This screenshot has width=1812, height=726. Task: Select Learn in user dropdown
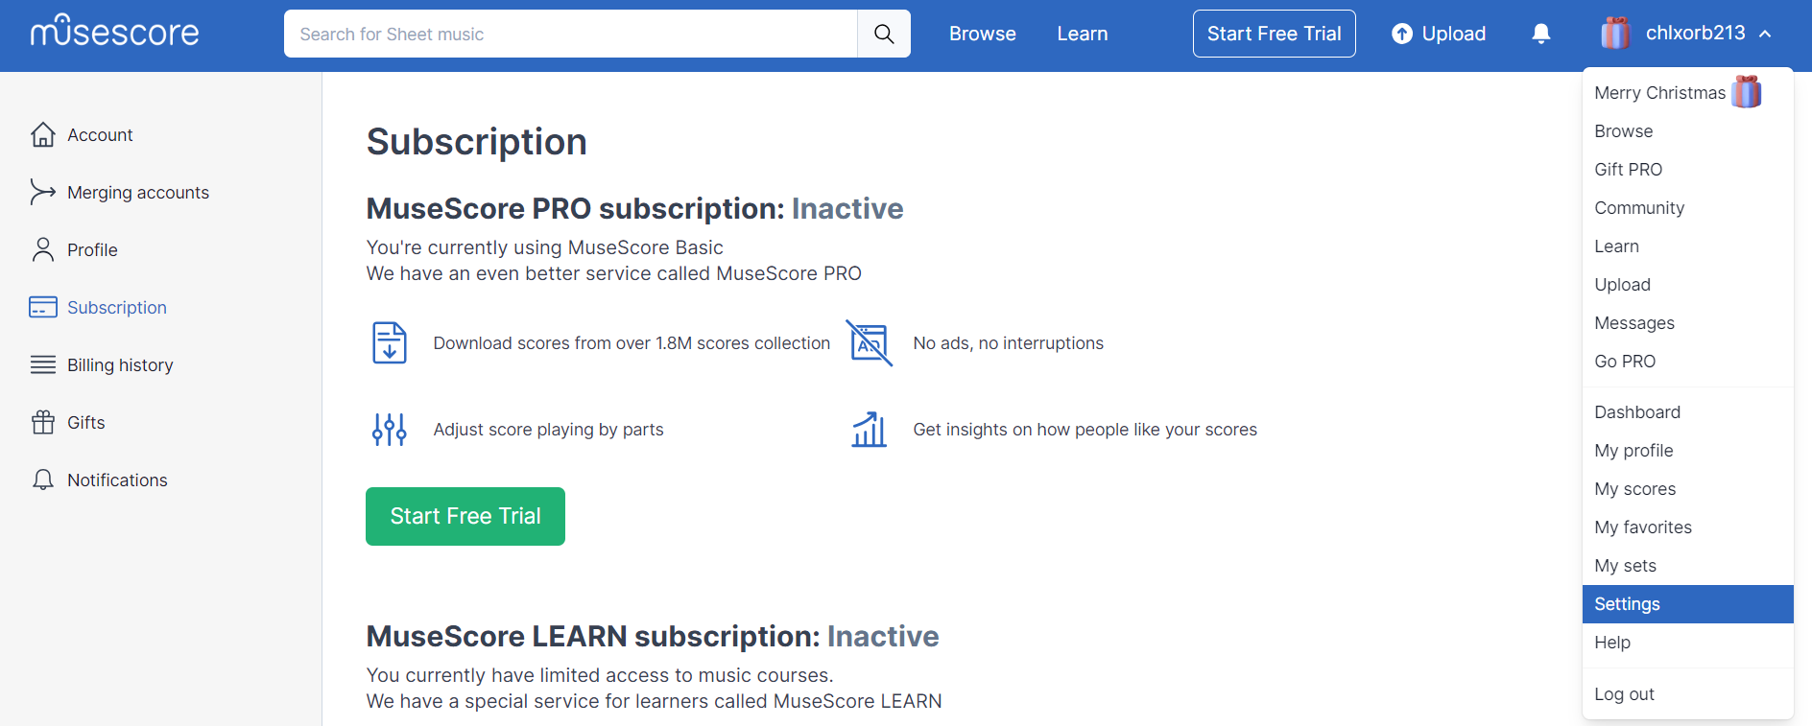tap(1688, 246)
